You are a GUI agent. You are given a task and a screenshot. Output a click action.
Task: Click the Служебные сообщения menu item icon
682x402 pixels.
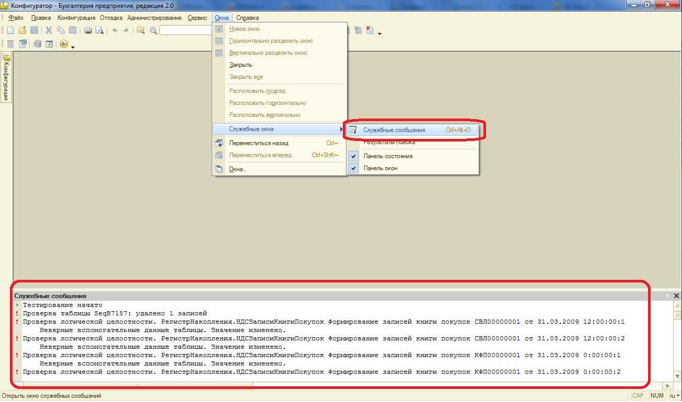pos(353,130)
